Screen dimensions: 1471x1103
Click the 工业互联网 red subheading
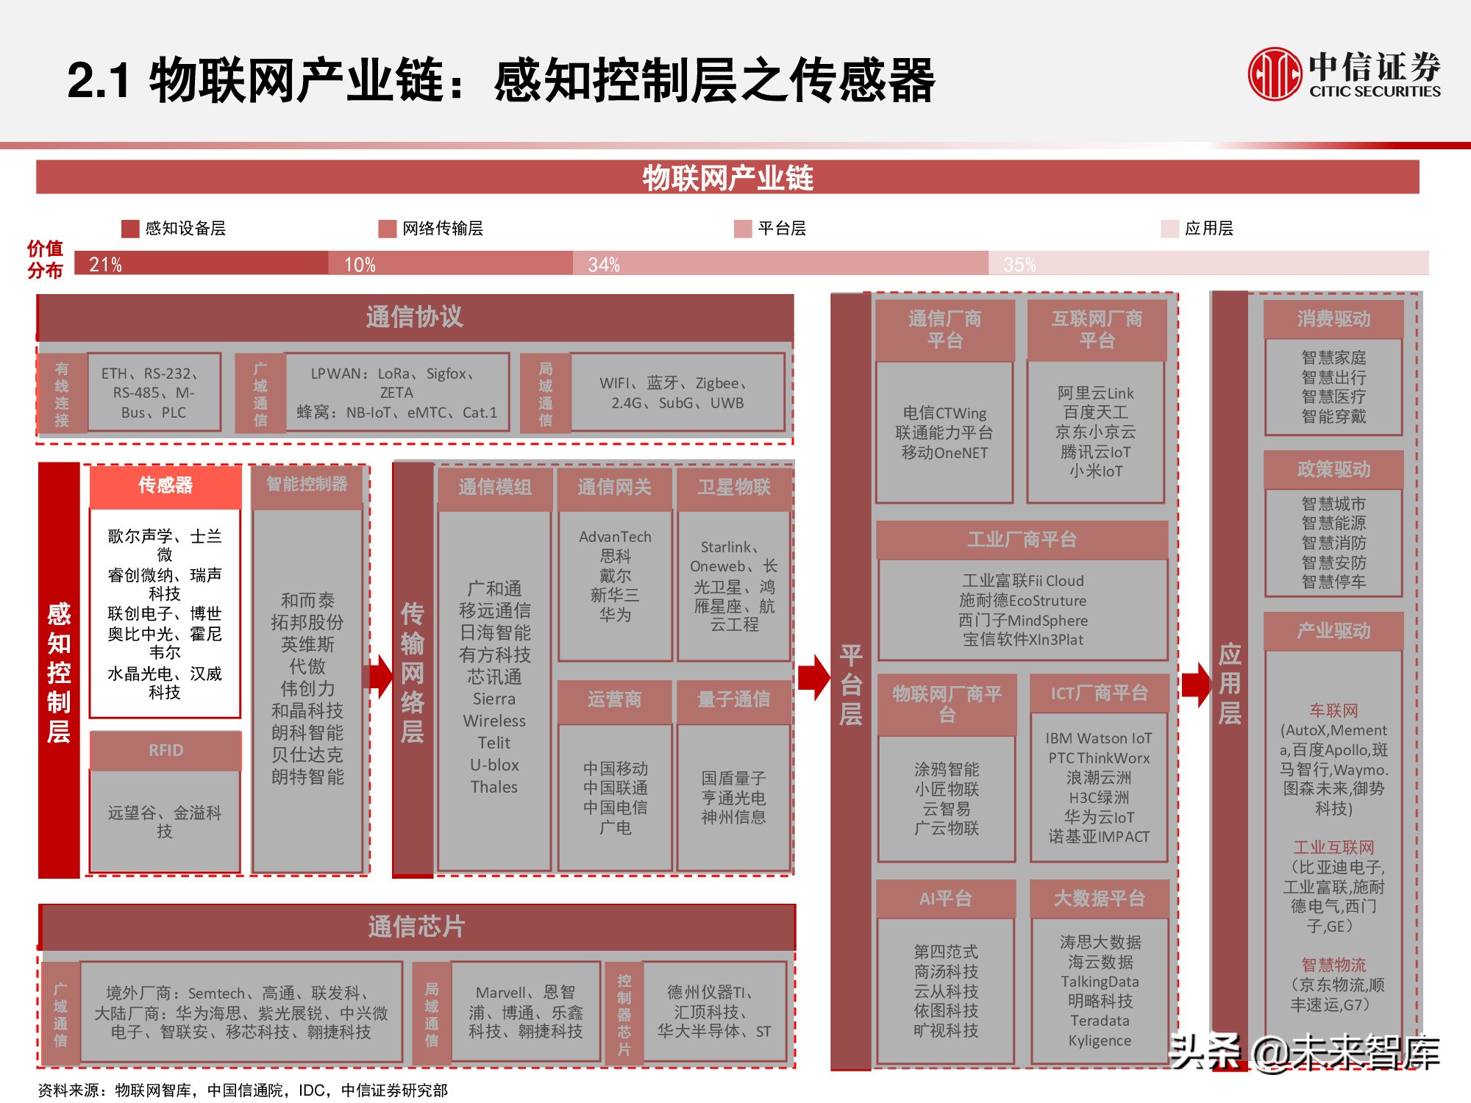1333,848
